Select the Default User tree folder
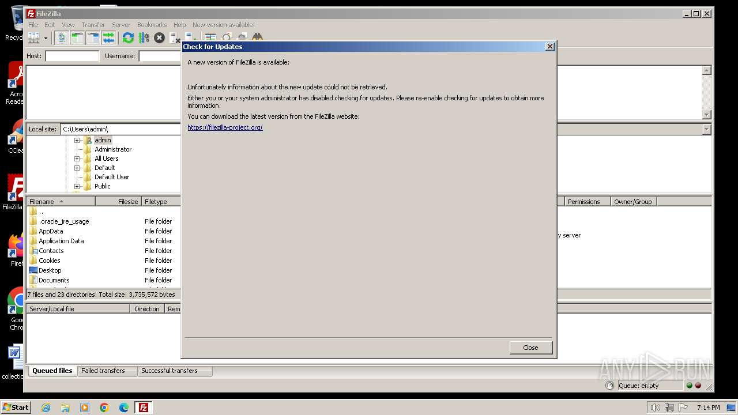This screenshot has width=738, height=415. tap(111, 177)
